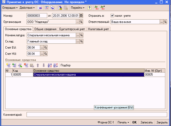Click add new row icon in table toolbar
Viewport: 171px width, 126px height.
[x=8, y=65]
